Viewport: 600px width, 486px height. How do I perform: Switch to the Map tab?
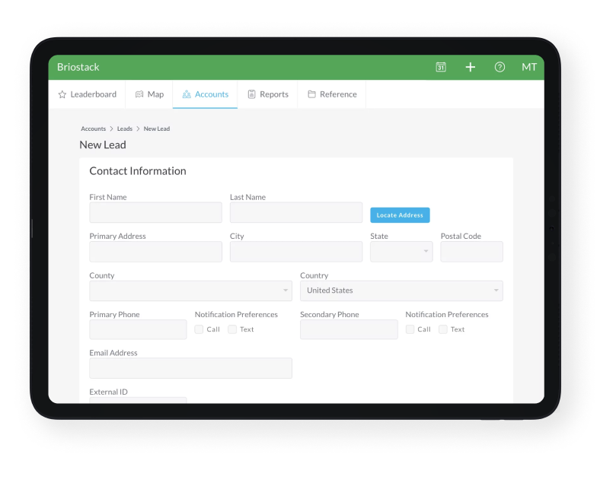[x=149, y=94]
